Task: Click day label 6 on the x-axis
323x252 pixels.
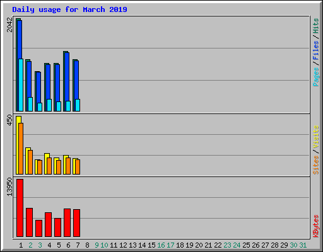Action: coord(68,245)
